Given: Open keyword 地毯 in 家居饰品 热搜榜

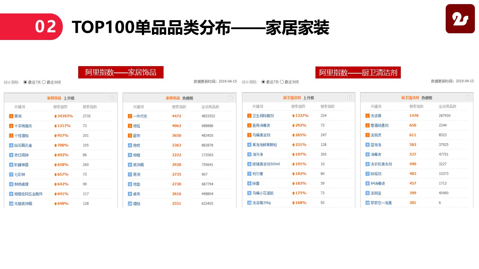Looking at the screenshot, I should click(137, 126).
